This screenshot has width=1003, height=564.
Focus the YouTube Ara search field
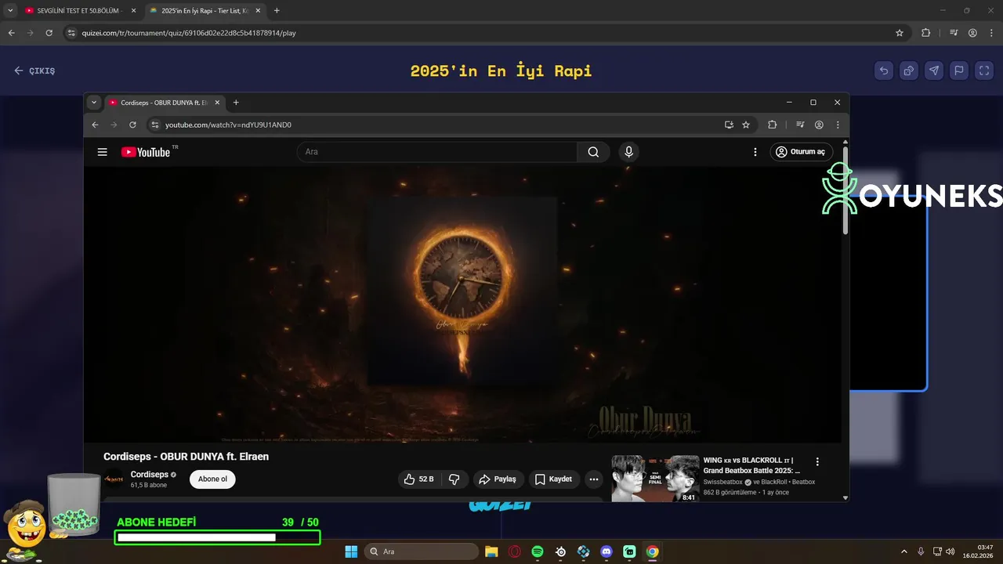(437, 152)
